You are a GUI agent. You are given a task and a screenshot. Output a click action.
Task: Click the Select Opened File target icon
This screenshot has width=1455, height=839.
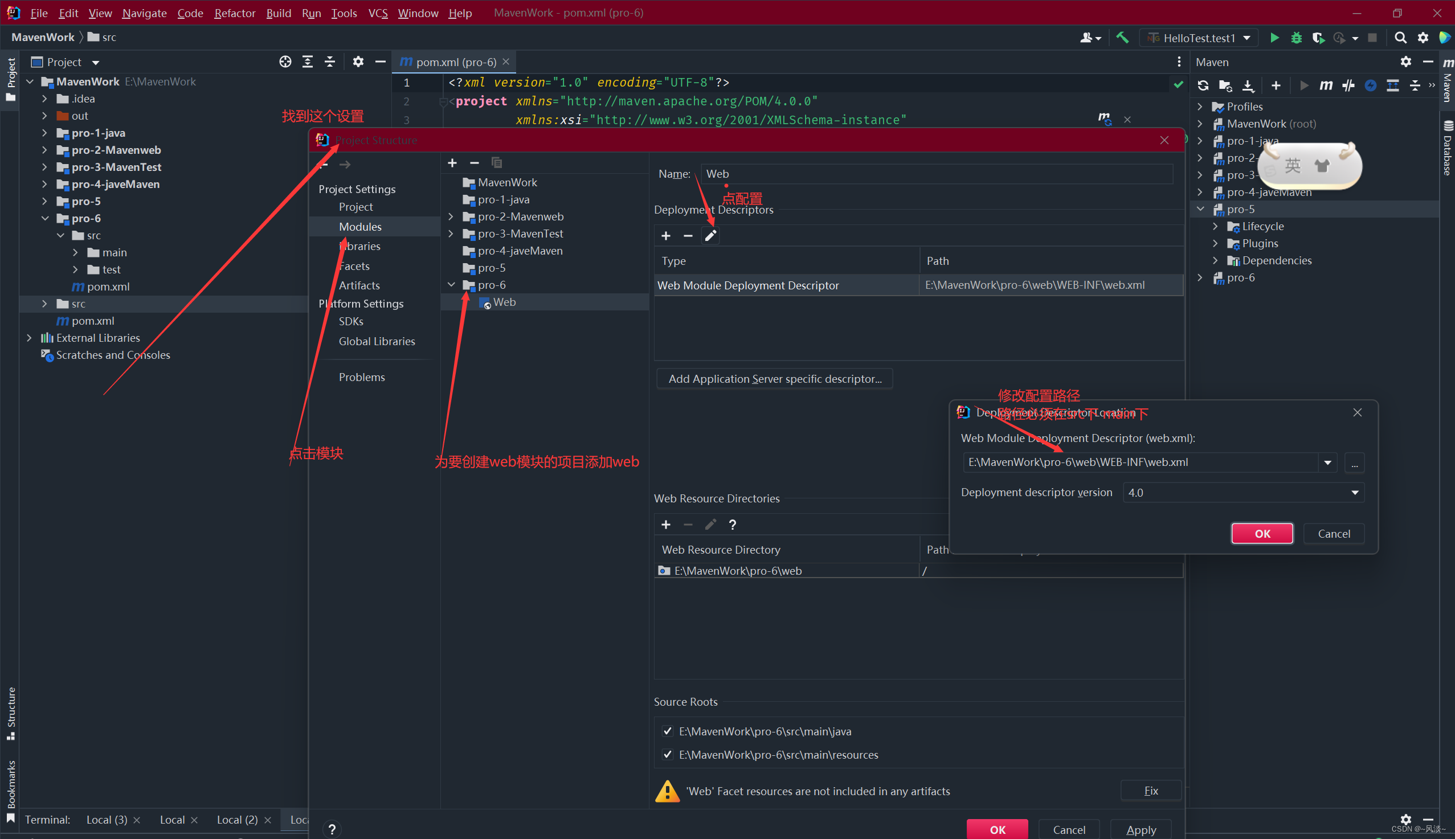pos(285,62)
